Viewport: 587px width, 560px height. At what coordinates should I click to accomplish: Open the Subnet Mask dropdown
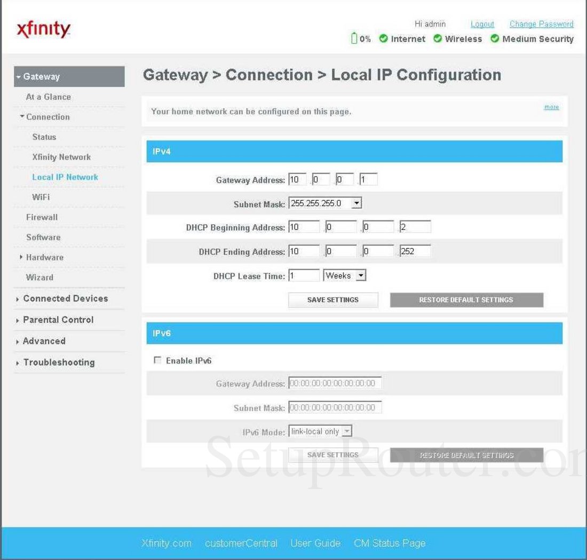click(356, 202)
